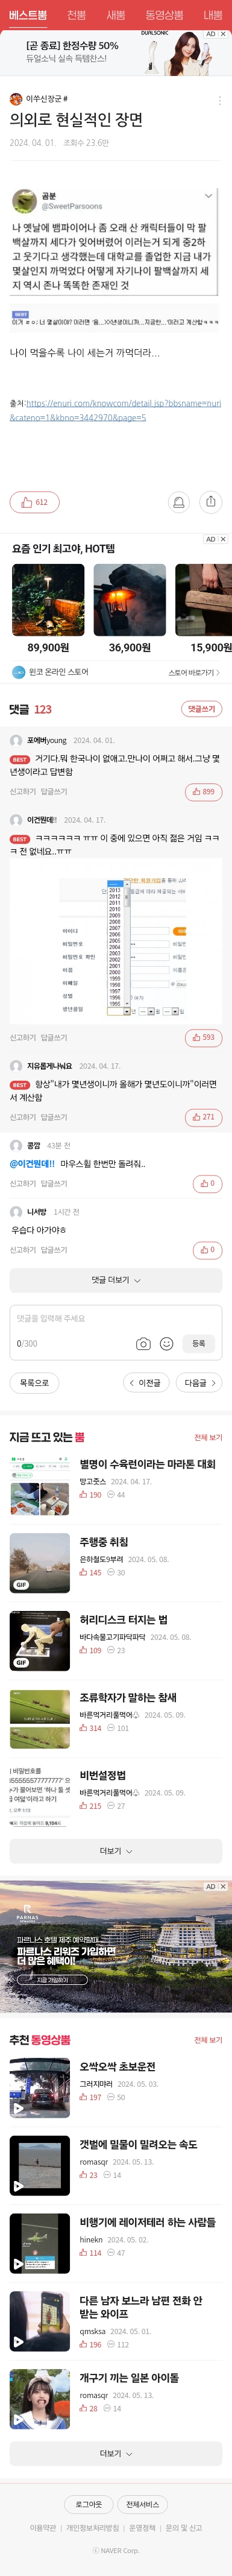The height and width of the screenshot is (2576, 232).
Task: Select the 천뿜 tab in header
Action: 77,15
